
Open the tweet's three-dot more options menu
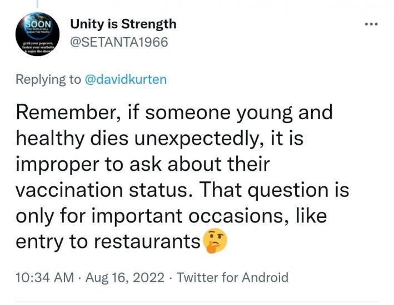point(371,24)
